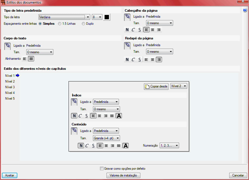249x180 pixels.
Task: Expand the Numeração dropdown
Action: click(x=169, y=146)
